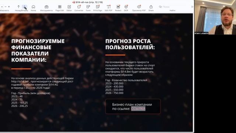Image resolution: width=236 pixels, height=133 pixels.
Task: Open the Page Edit tool
Action: point(60,8)
